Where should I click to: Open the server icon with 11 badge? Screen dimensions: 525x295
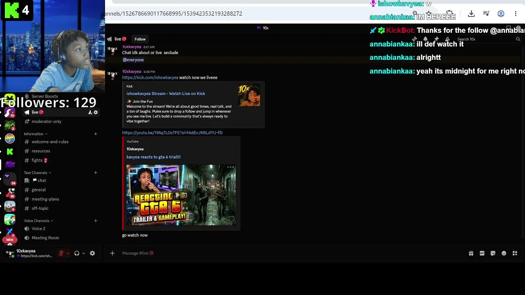pyautogui.click(x=10, y=112)
